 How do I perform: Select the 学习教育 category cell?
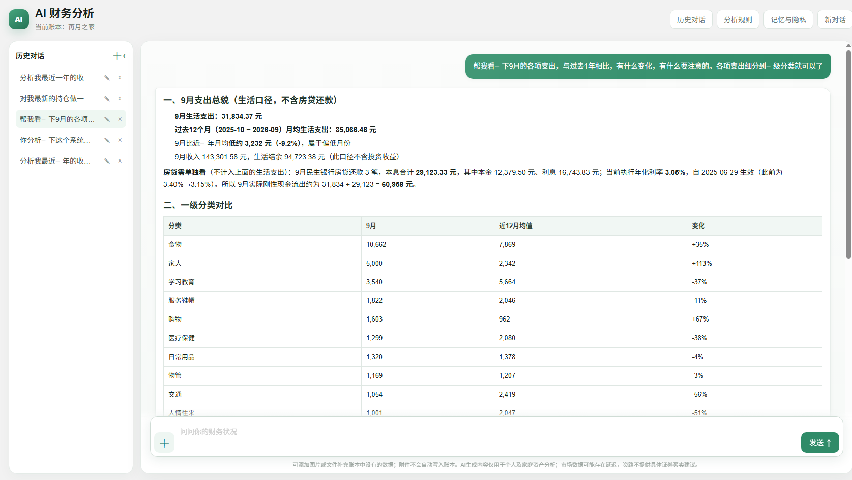coord(262,282)
